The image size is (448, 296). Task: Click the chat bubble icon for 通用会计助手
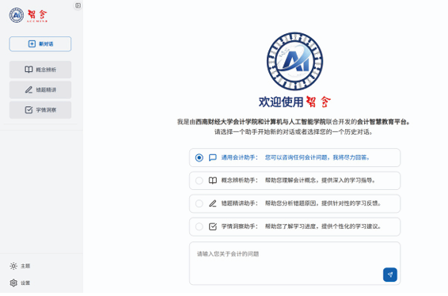point(213,157)
